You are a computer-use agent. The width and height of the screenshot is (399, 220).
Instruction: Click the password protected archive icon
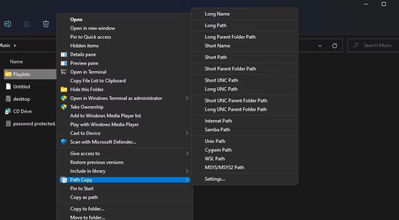tap(8, 123)
